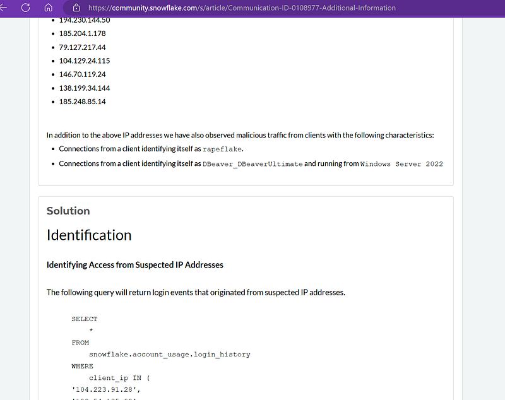Click the Solution section heading
The image size is (505, 400).
[68, 211]
